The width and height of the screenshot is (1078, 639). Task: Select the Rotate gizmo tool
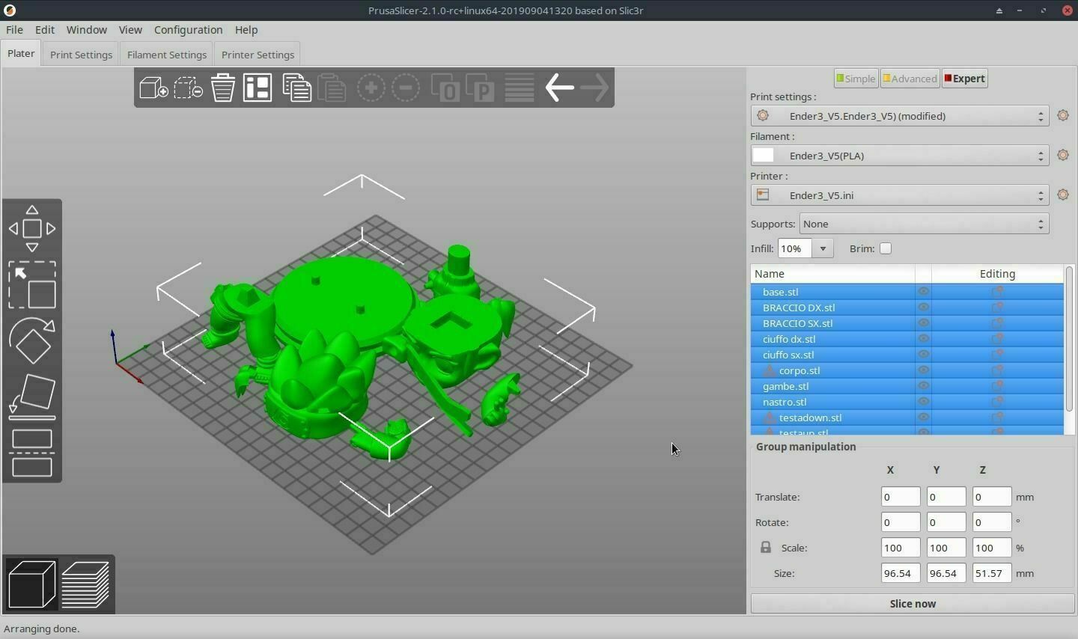(32, 340)
